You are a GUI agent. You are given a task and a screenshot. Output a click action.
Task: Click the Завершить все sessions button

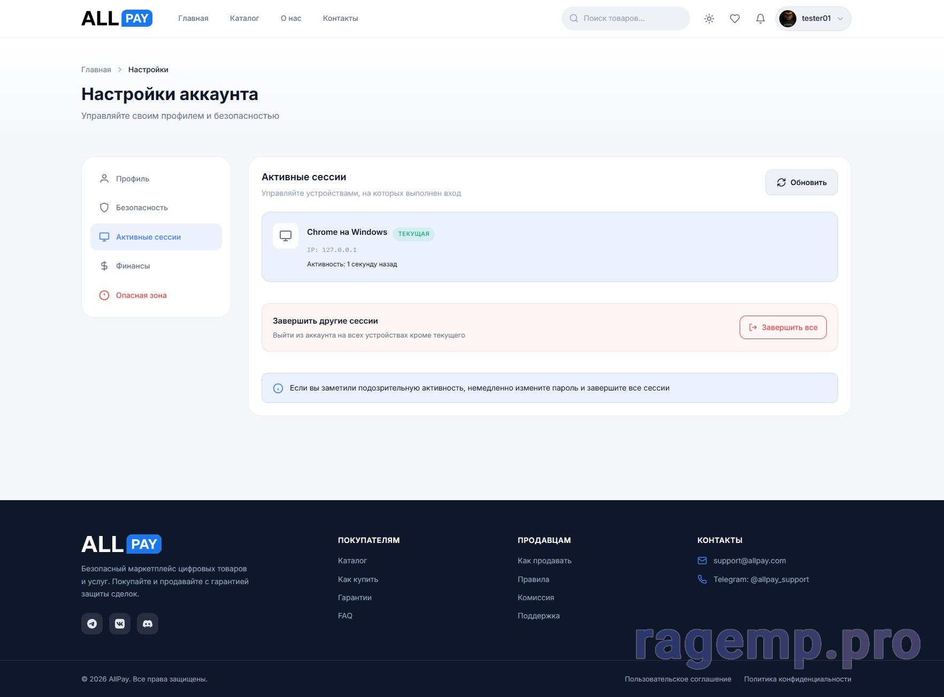point(783,327)
